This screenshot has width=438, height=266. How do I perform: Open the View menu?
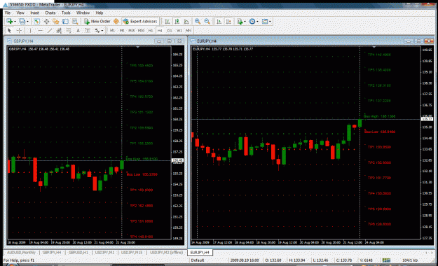tap(20, 13)
